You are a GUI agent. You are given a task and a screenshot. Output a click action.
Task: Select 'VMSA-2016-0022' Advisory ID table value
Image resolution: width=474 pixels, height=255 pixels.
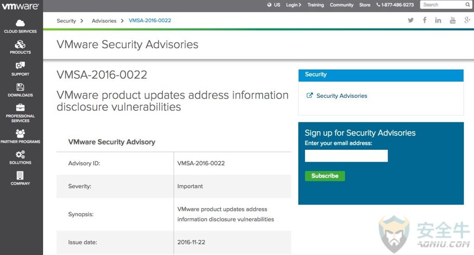[x=201, y=163]
